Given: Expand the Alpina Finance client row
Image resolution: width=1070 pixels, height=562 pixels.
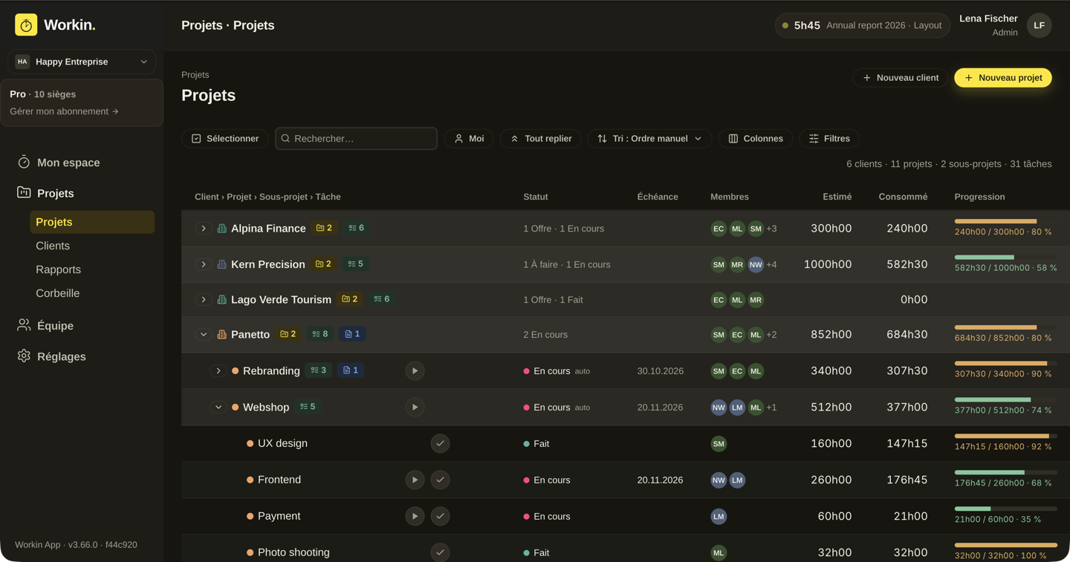Looking at the screenshot, I should tap(204, 229).
